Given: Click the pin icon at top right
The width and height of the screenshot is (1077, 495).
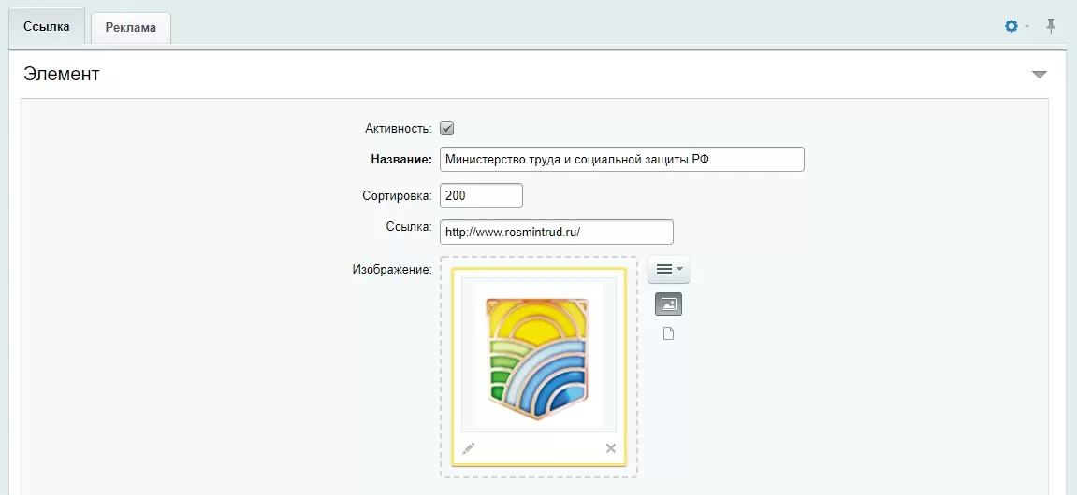Looking at the screenshot, I should point(1050,26).
